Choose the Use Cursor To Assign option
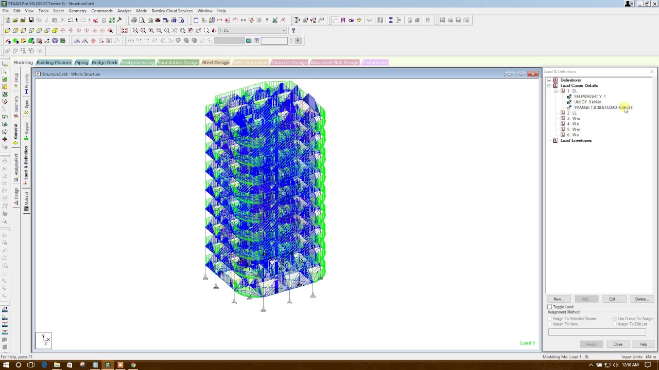The width and height of the screenshot is (659, 370). pos(615,319)
